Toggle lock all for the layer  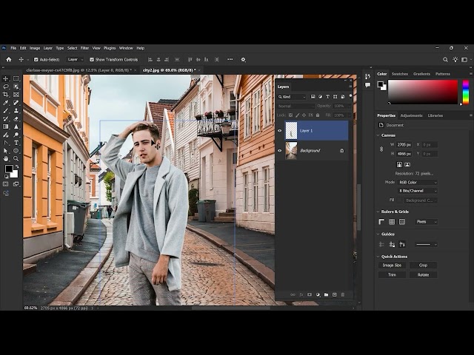[x=318, y=115]
